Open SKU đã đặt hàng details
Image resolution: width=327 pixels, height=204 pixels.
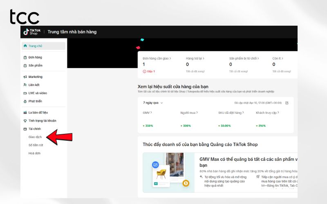(231, 113)
